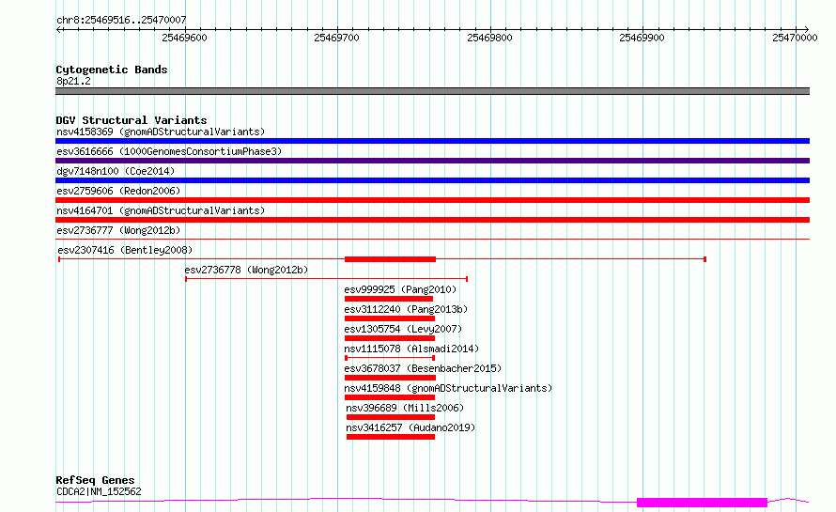Screen dimensions: 836x512
Task: Click the 25469900 ruler position label
Action: (x=642, y=38)
